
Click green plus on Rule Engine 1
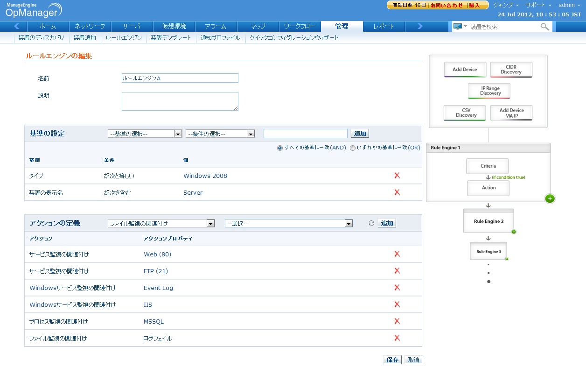tap(550, 198)
